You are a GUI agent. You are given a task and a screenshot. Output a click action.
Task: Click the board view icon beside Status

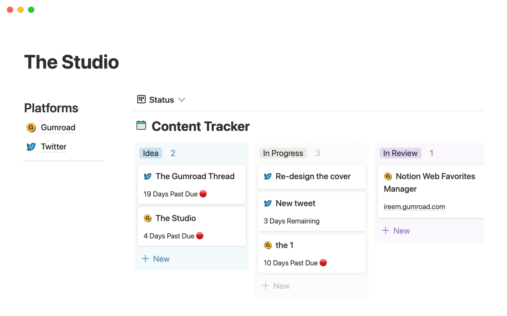[141, 100]
